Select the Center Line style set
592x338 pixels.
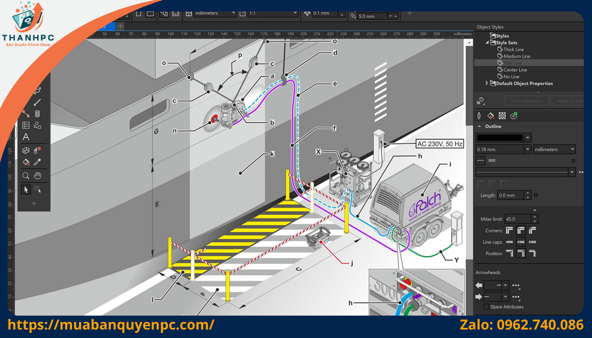[x=515, y=70]
